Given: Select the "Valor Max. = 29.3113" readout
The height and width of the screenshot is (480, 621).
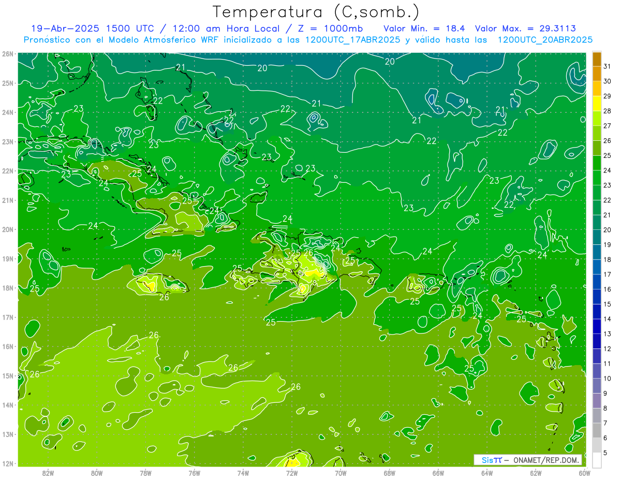Looking at the screenshot, I should pos(525,28).
